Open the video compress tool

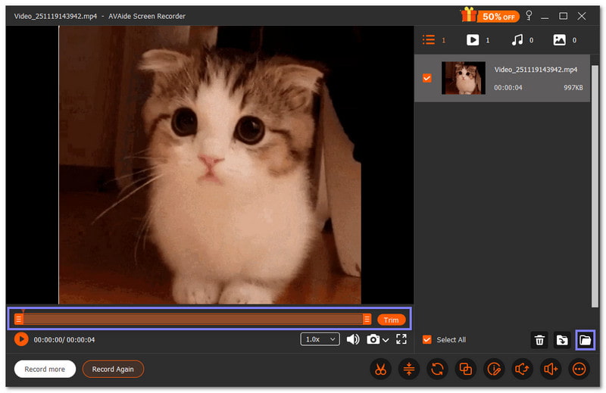click(408, 370)
